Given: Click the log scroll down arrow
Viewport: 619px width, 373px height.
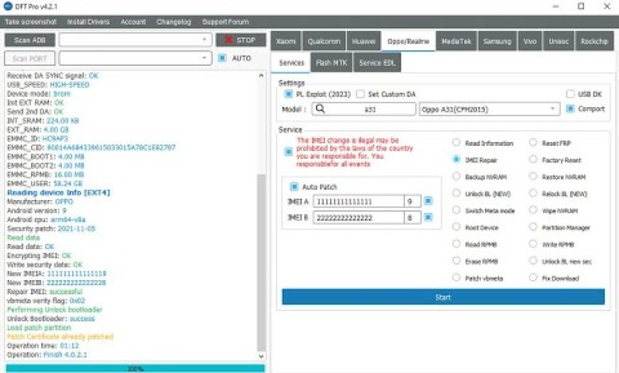Looking at the screenshot, I should [261, 356].
